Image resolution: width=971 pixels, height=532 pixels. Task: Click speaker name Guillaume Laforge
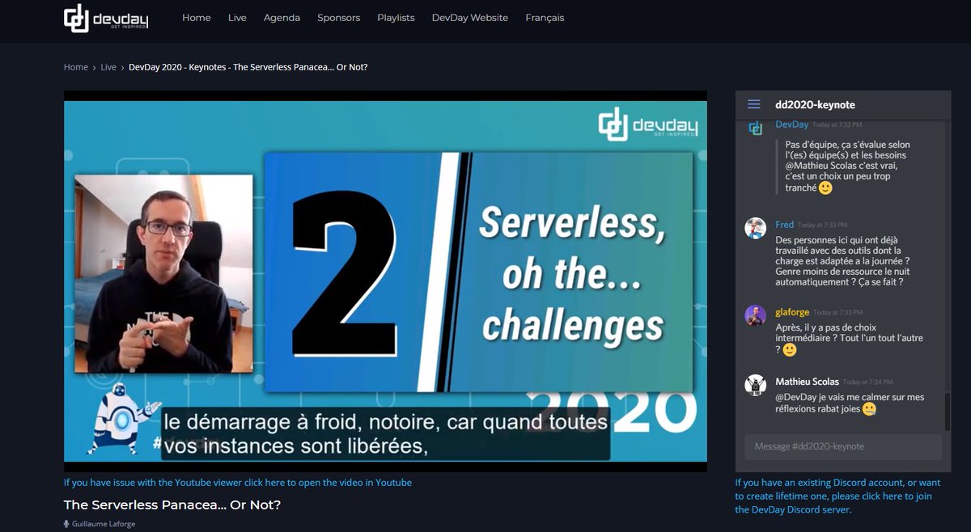coord(104,524)
